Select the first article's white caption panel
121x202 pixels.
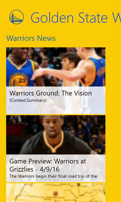[x=56, y=100]
